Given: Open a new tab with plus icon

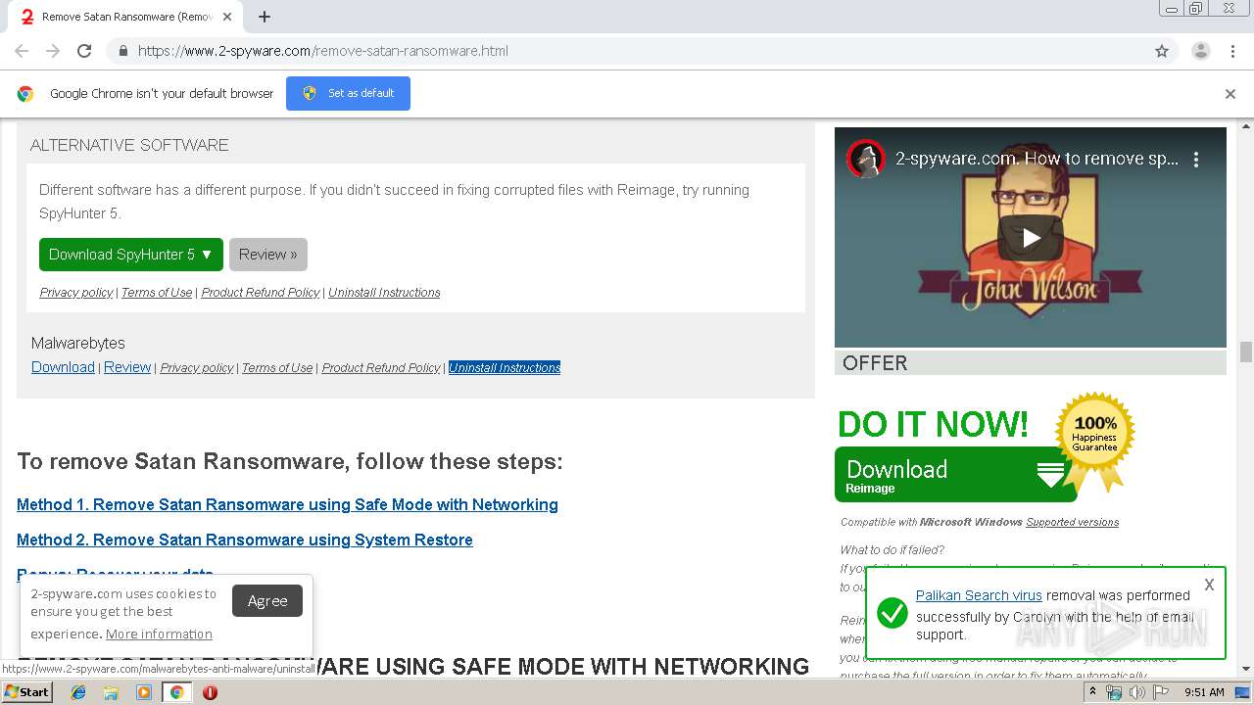Looking at the screenshot, I should tap(265, 17).
